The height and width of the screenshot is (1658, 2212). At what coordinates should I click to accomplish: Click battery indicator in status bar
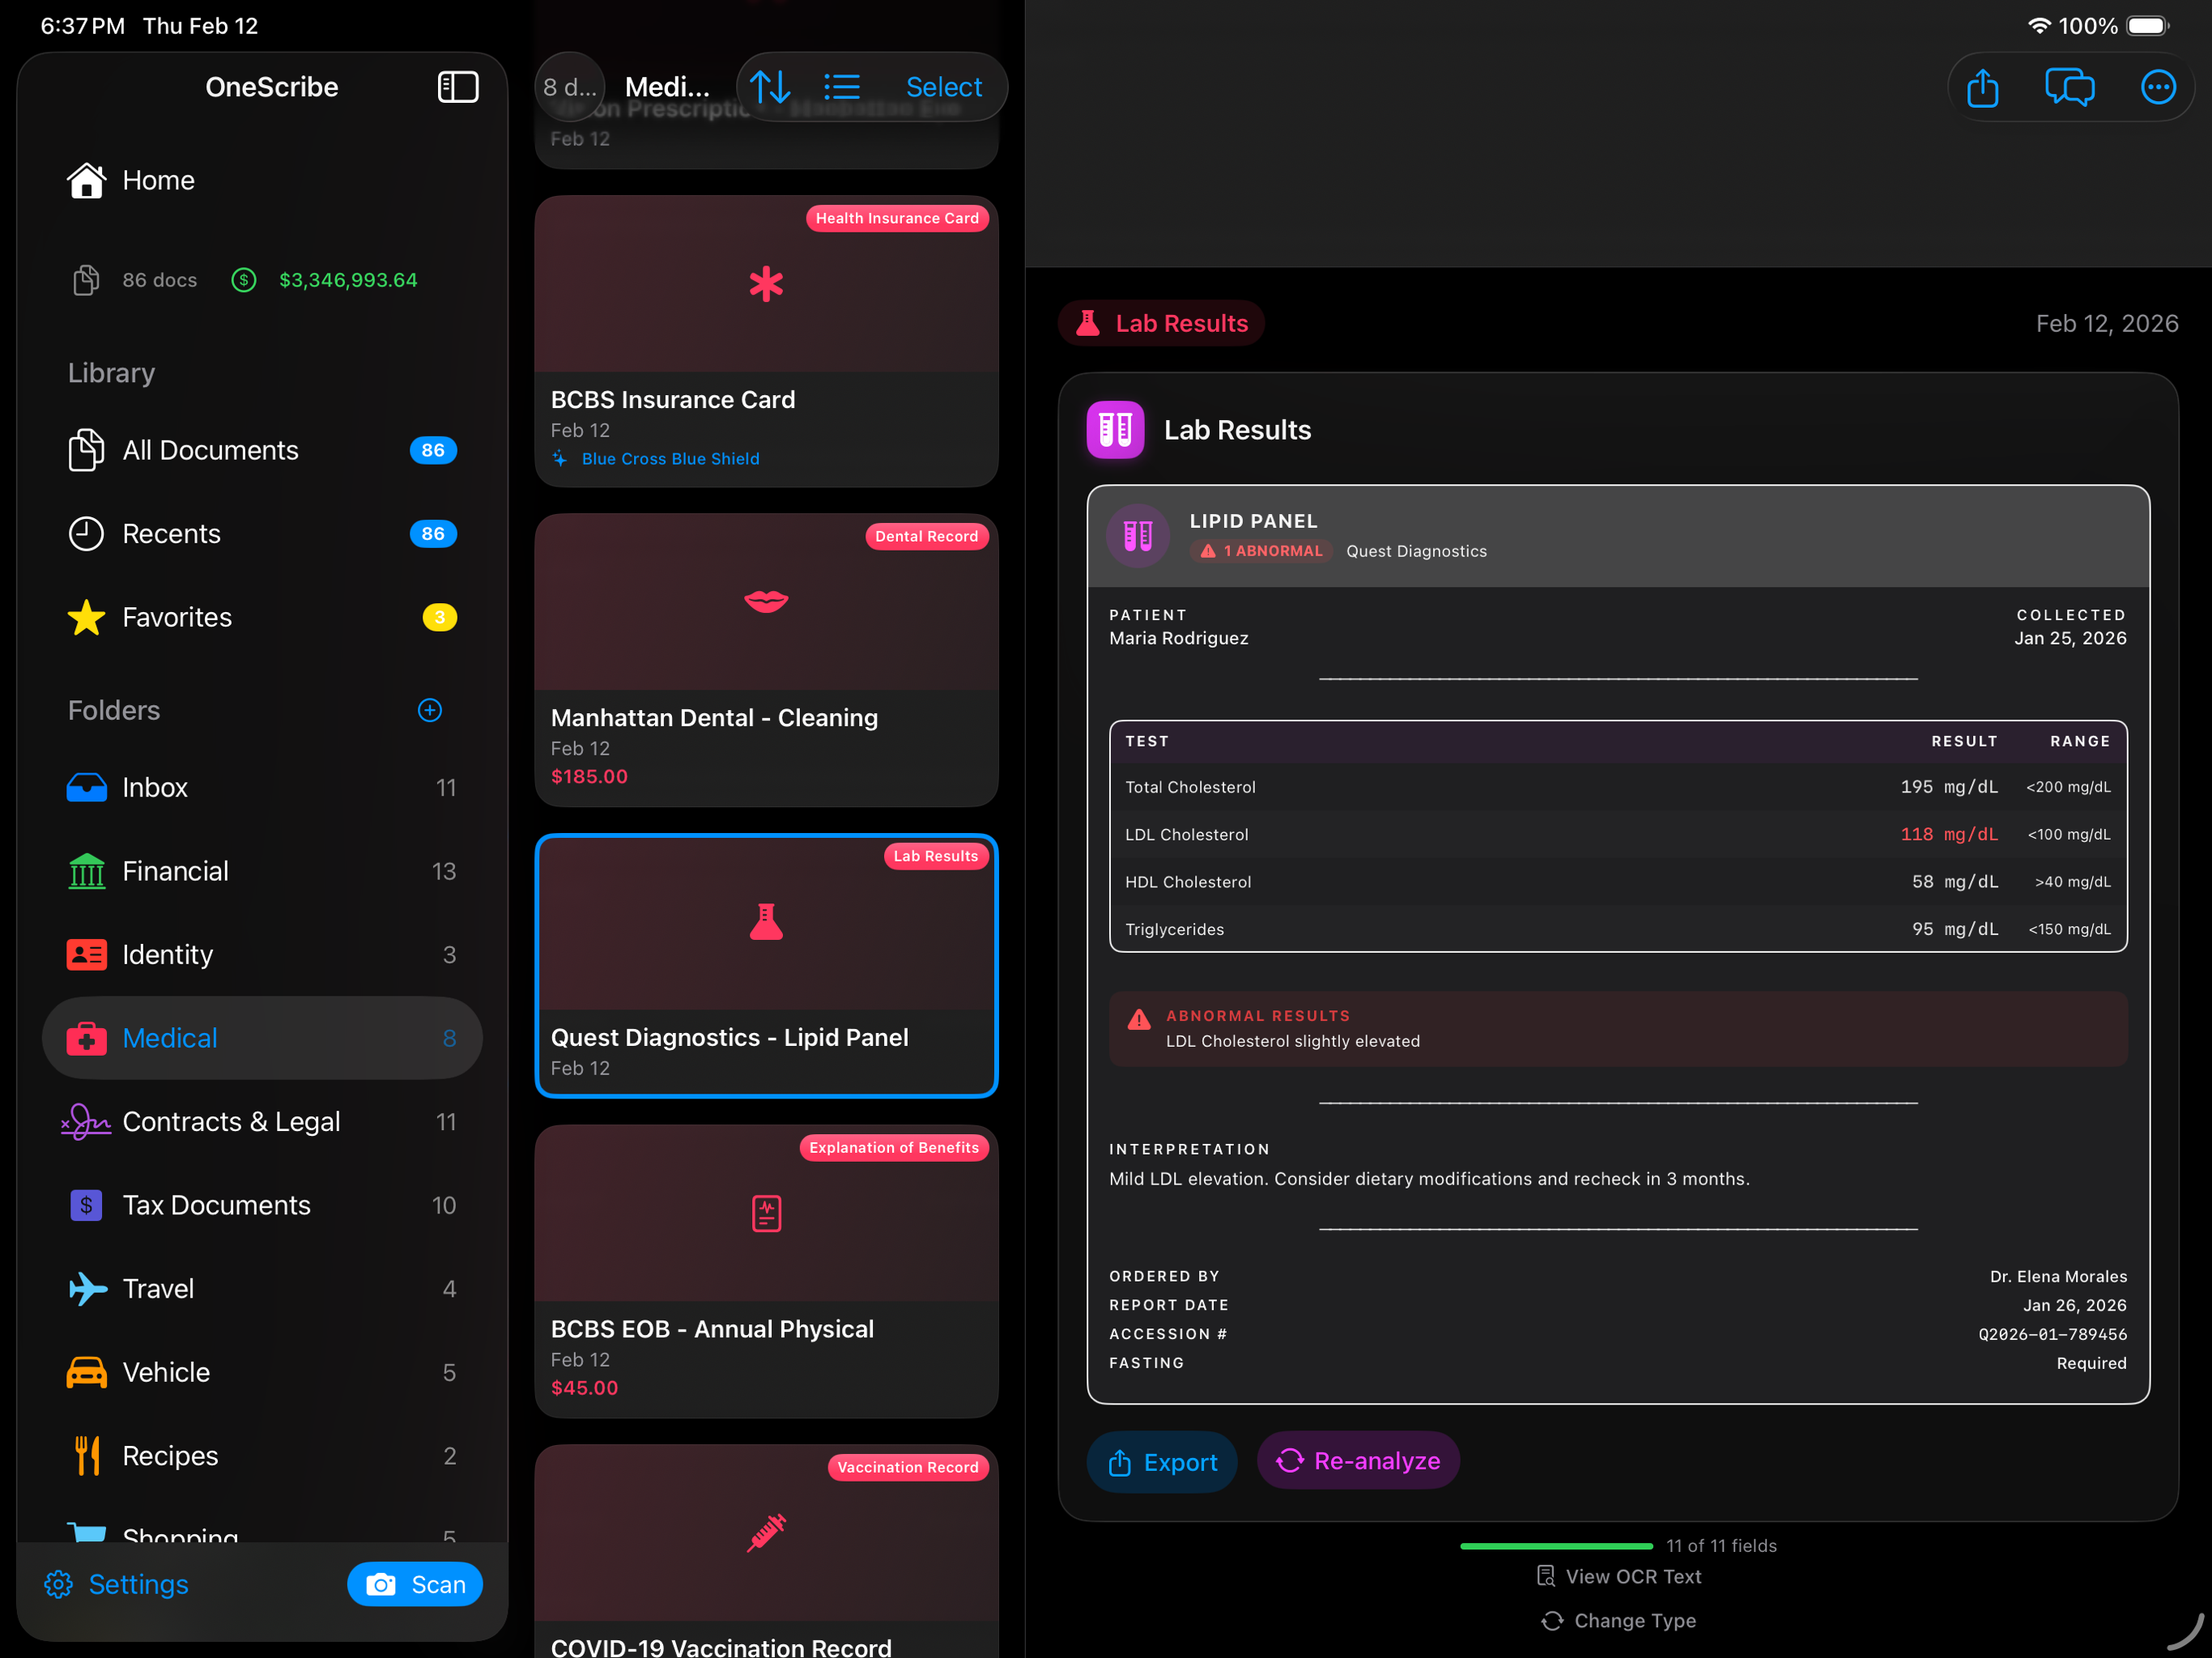tap(2148, 26)
